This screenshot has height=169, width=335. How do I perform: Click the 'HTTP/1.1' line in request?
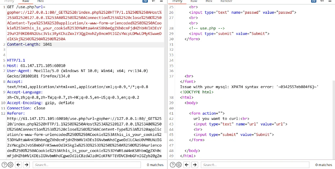(x=16, y=60)
